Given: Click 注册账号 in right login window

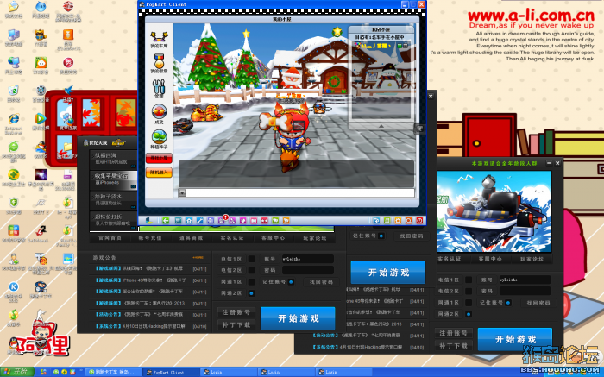Looking at the screenshot, I should (x=453, y=333).
